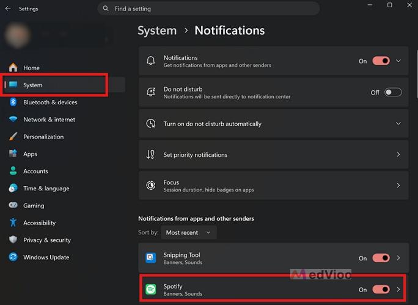418x305 pixels.
Task: Turn off the main Notifications toggle
Action: click(381, 61)
